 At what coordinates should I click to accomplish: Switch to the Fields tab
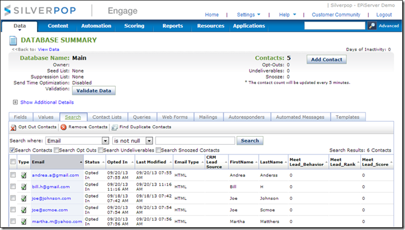click(21, 117)
